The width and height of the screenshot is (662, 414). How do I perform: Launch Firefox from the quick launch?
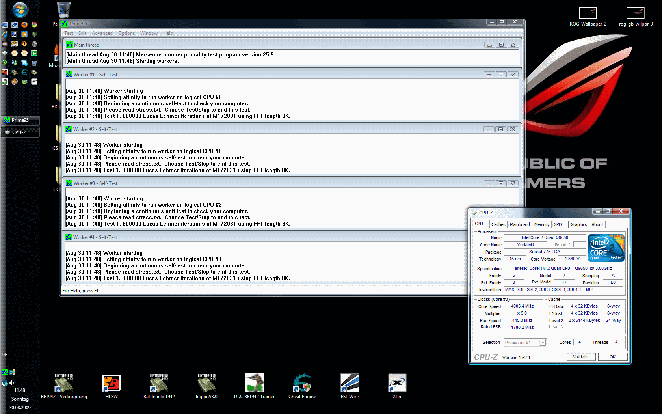pyautogui.click(x=24, y=24)
